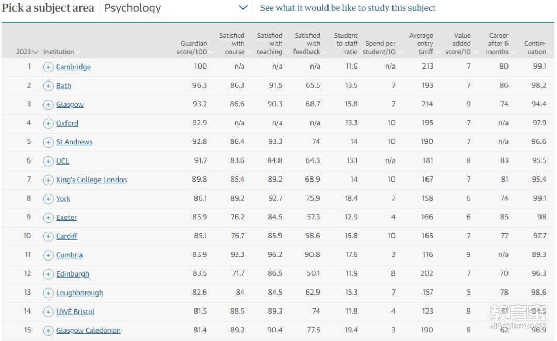Expand Cumbria row plus icon

(x=48, y=255)
